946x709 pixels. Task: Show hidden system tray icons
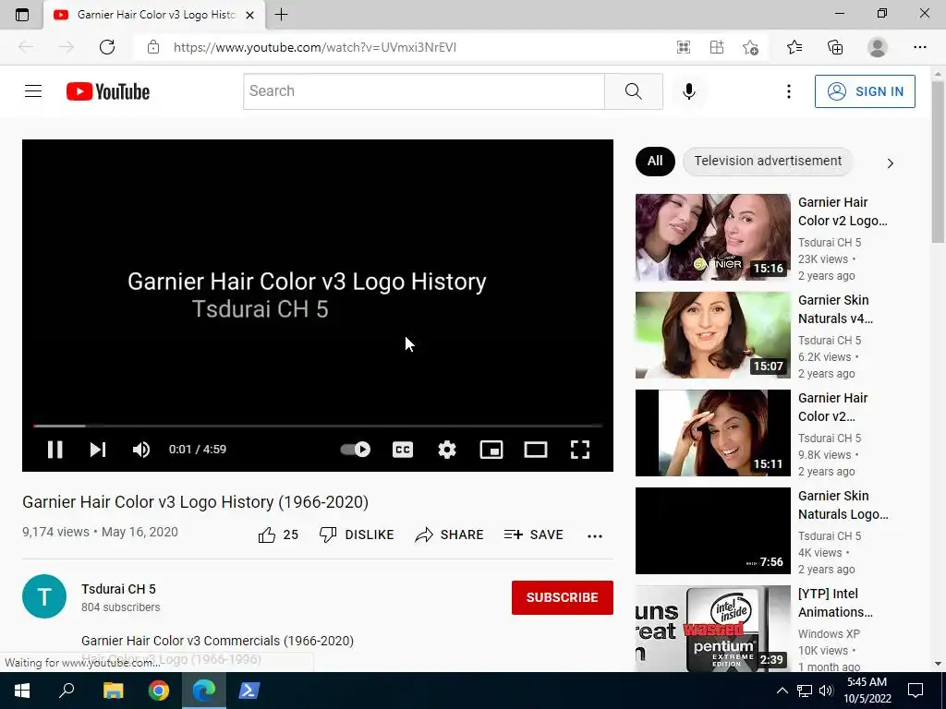click(782, 691)
